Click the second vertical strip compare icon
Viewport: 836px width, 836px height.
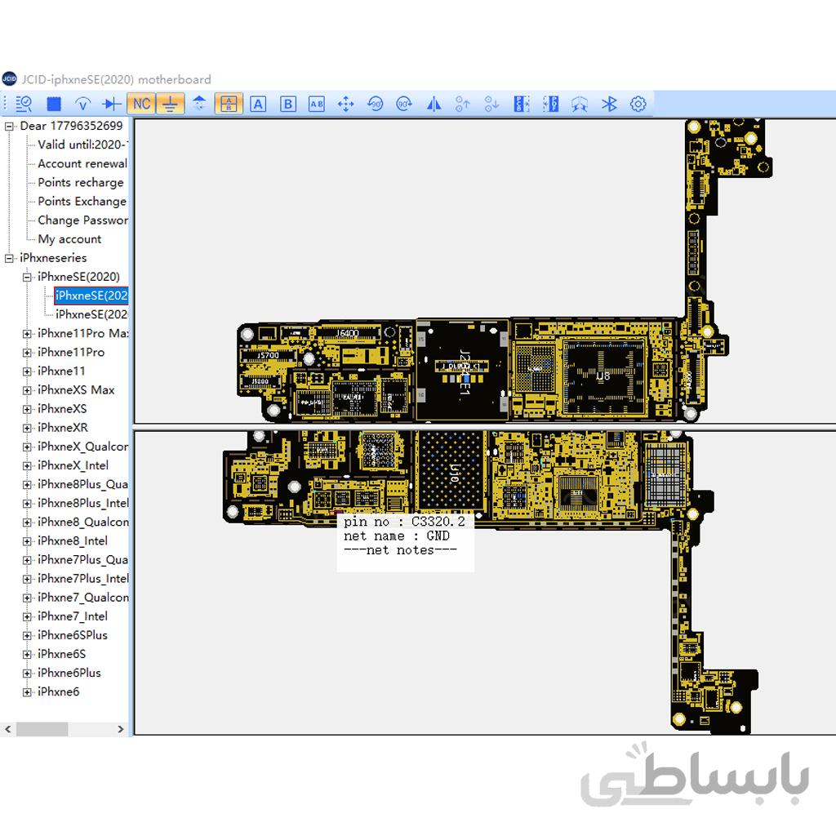(x=550, y=104)
